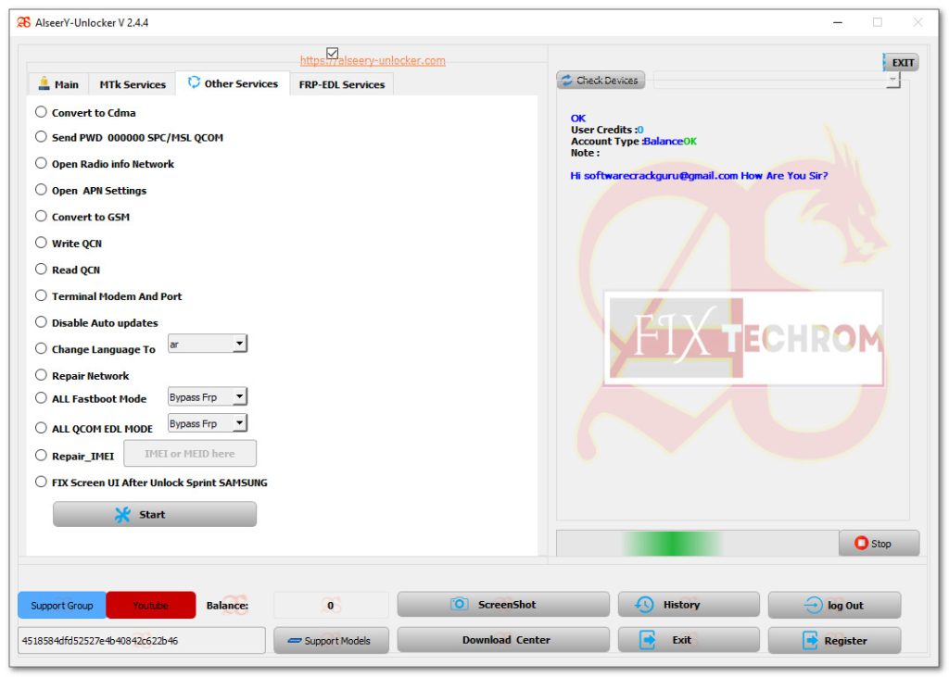Select ALL QCOM EDL MODE radio

[x=41, y=428]
